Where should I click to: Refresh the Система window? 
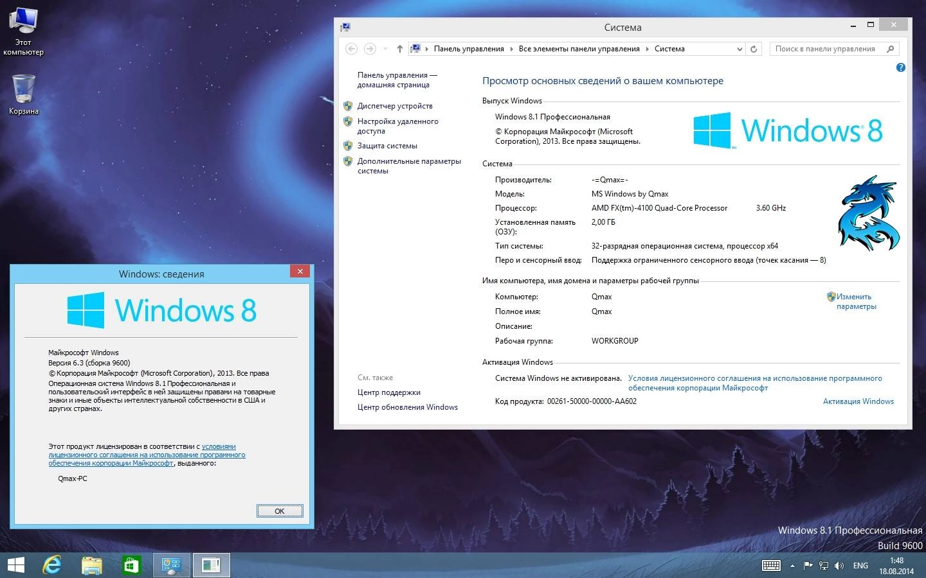(754, 49)
